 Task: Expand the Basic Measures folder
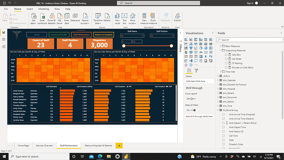pos(221,46)
